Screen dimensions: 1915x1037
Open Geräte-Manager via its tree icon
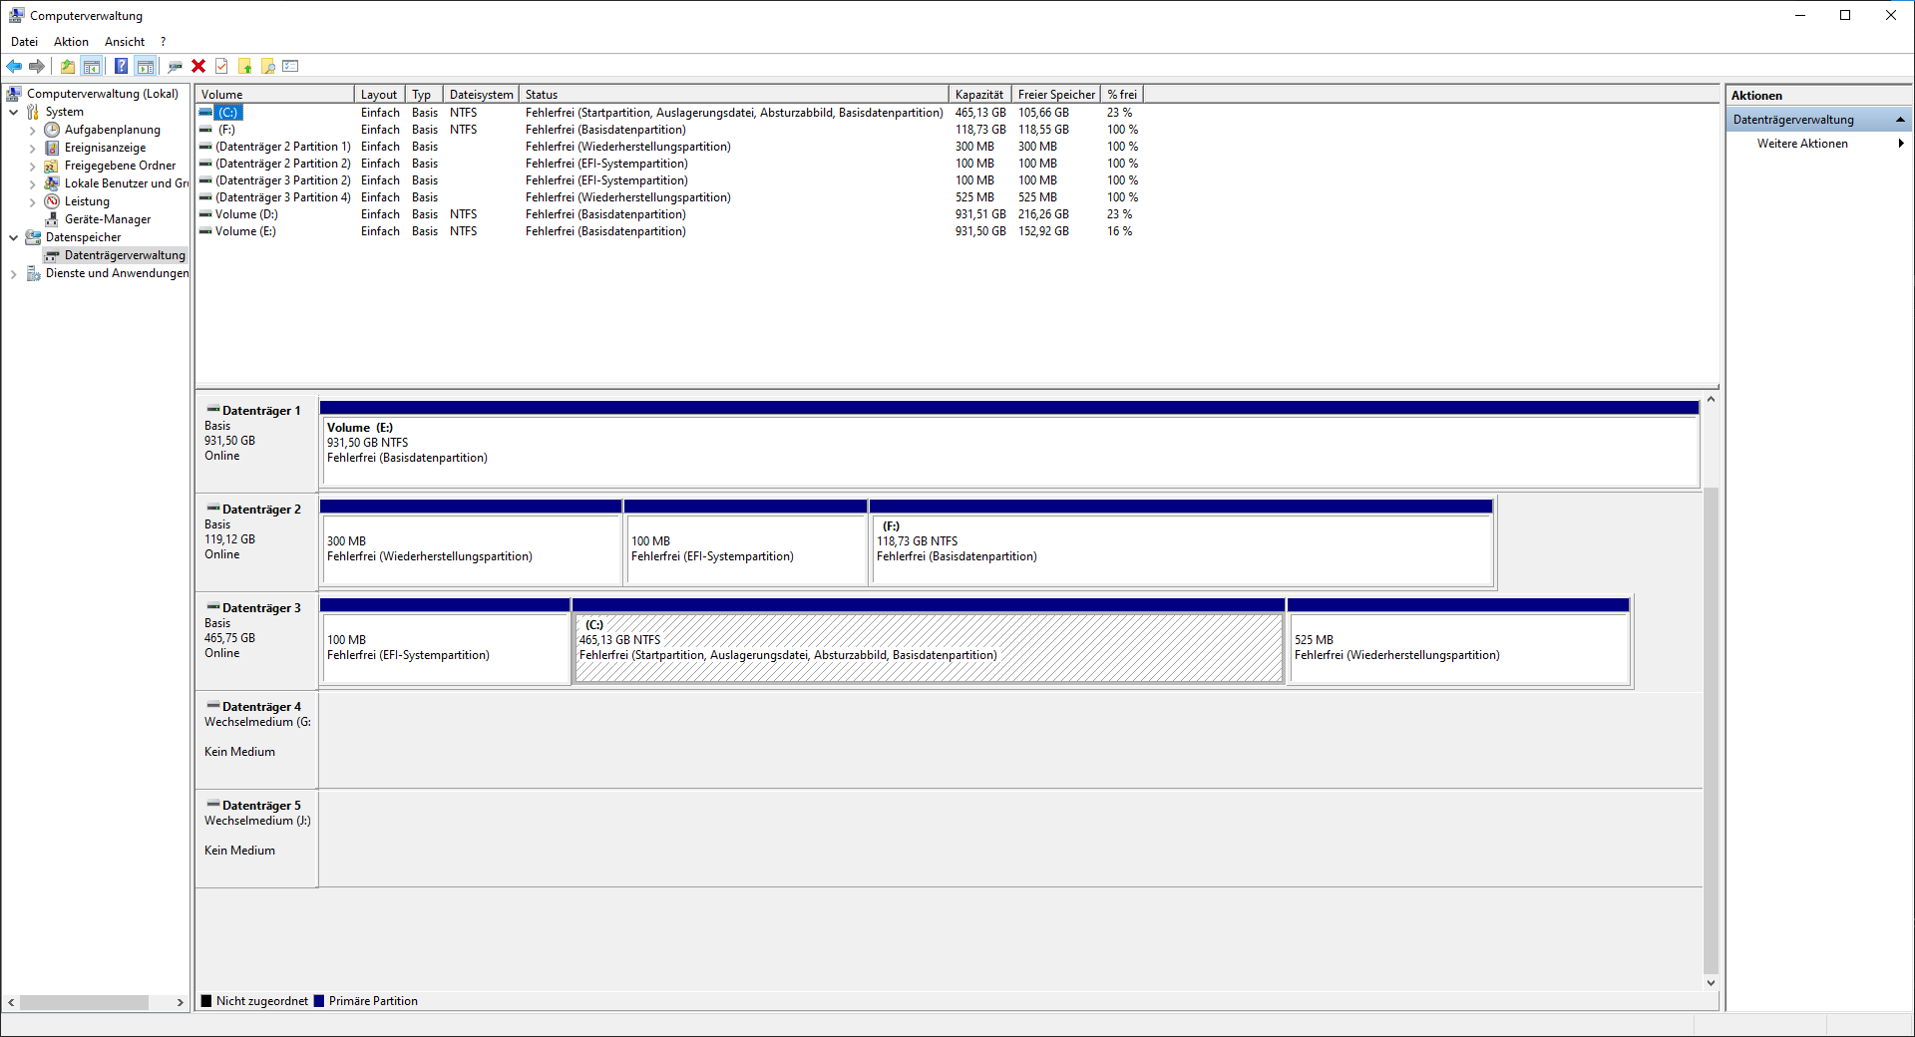(x=52, y=219)
